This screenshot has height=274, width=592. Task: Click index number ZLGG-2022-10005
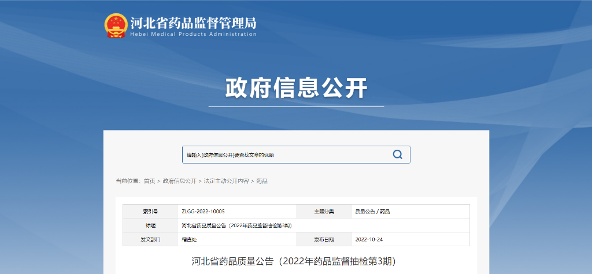203,212
